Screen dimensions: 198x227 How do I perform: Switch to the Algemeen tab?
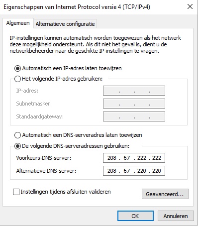pyautogui.click(x=18, y=23)
